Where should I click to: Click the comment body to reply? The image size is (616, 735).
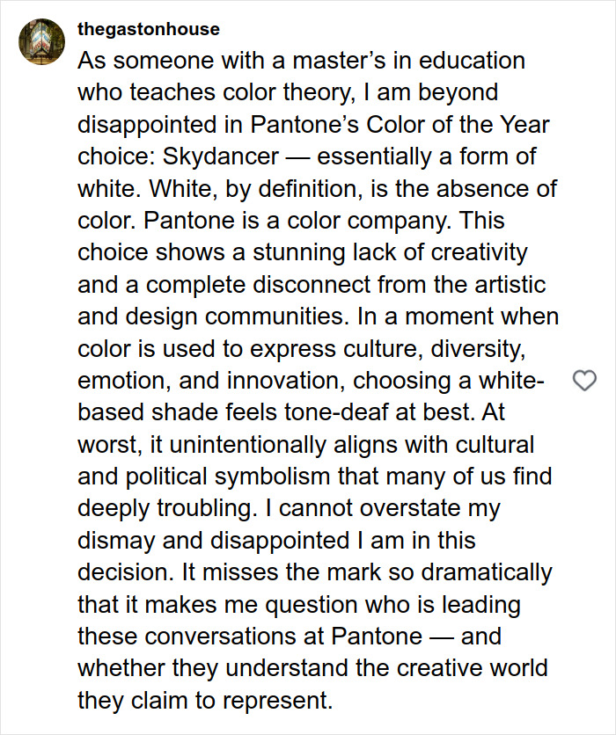pos(308,352)
